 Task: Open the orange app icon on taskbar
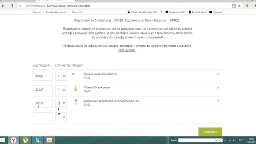49,140
